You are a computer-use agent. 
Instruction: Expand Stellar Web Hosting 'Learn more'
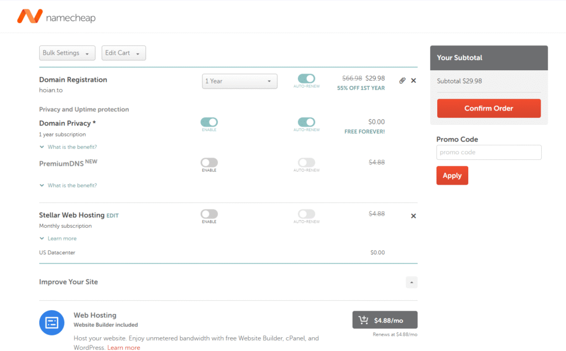(62, 239)
